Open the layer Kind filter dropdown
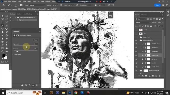Viewport: 170px width, 95px height. (141, 19)
